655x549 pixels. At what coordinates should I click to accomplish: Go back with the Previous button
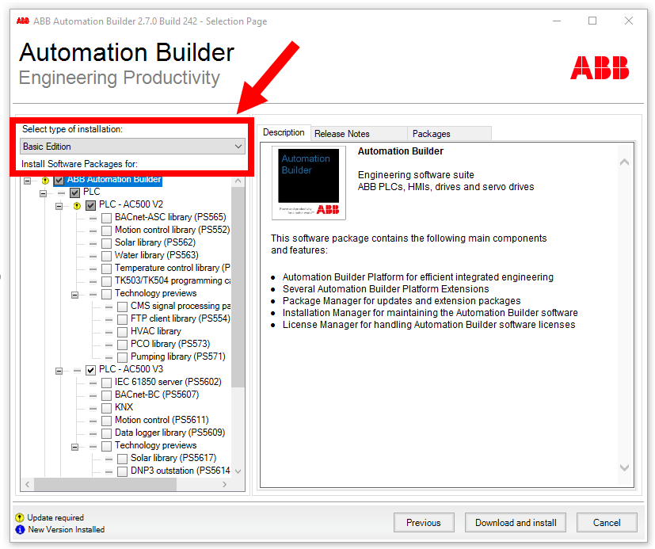tap(423, 523)
